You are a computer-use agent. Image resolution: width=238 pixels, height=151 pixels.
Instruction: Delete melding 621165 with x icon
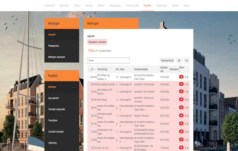click(188, 116)
